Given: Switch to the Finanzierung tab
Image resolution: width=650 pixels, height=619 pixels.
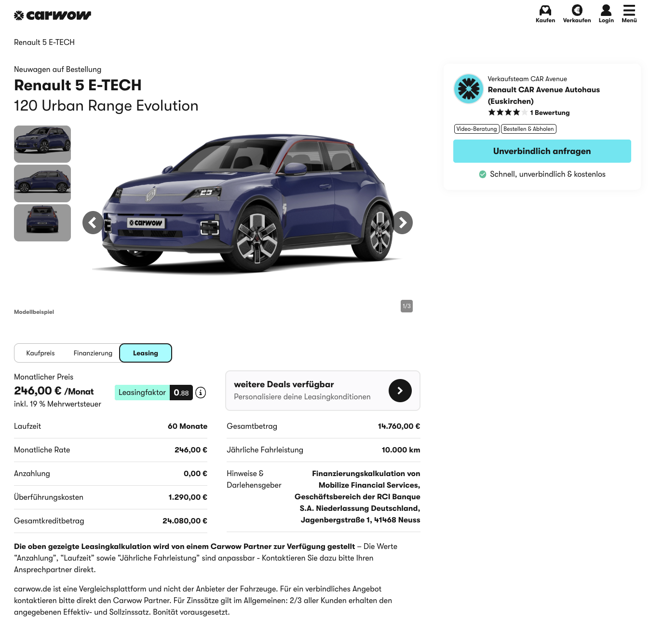Looking at the screenshot, I should point(93,353).
